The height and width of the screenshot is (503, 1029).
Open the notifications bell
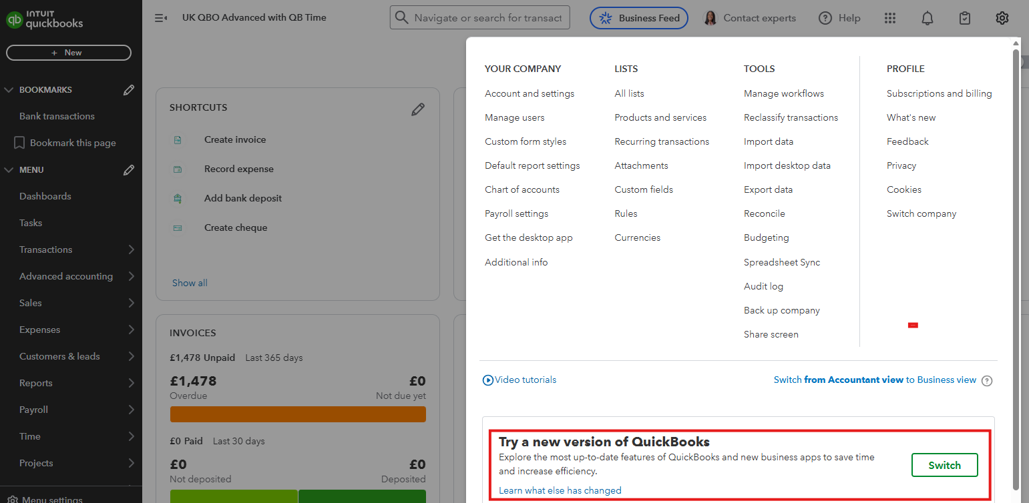[928, 18]
